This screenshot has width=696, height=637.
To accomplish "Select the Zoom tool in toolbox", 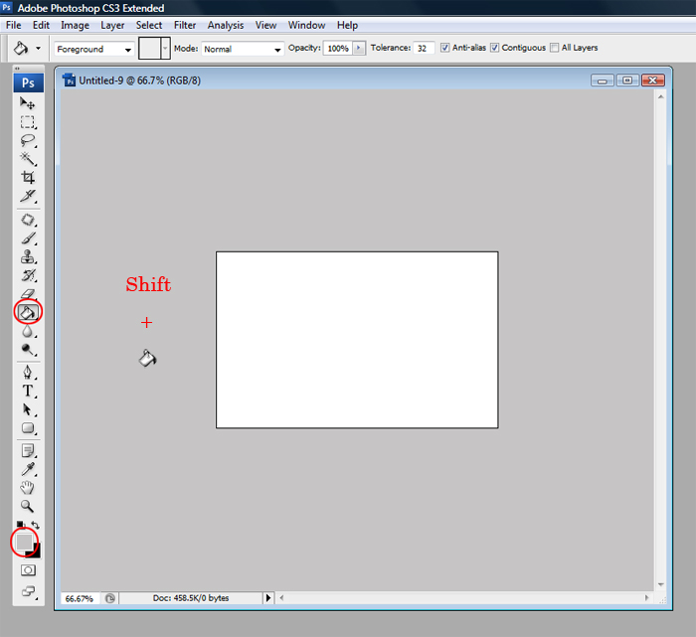I will point(28,506).
